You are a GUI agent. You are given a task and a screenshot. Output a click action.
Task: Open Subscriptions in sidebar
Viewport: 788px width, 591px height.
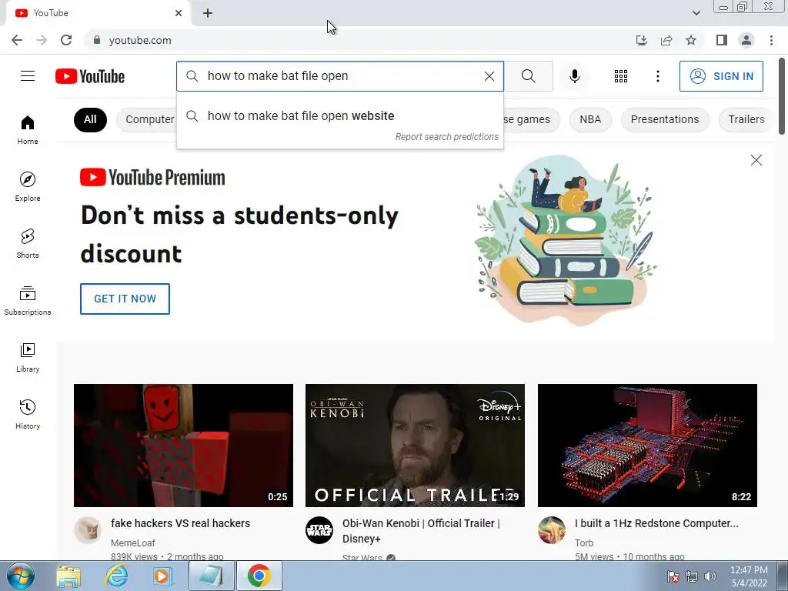28,301
